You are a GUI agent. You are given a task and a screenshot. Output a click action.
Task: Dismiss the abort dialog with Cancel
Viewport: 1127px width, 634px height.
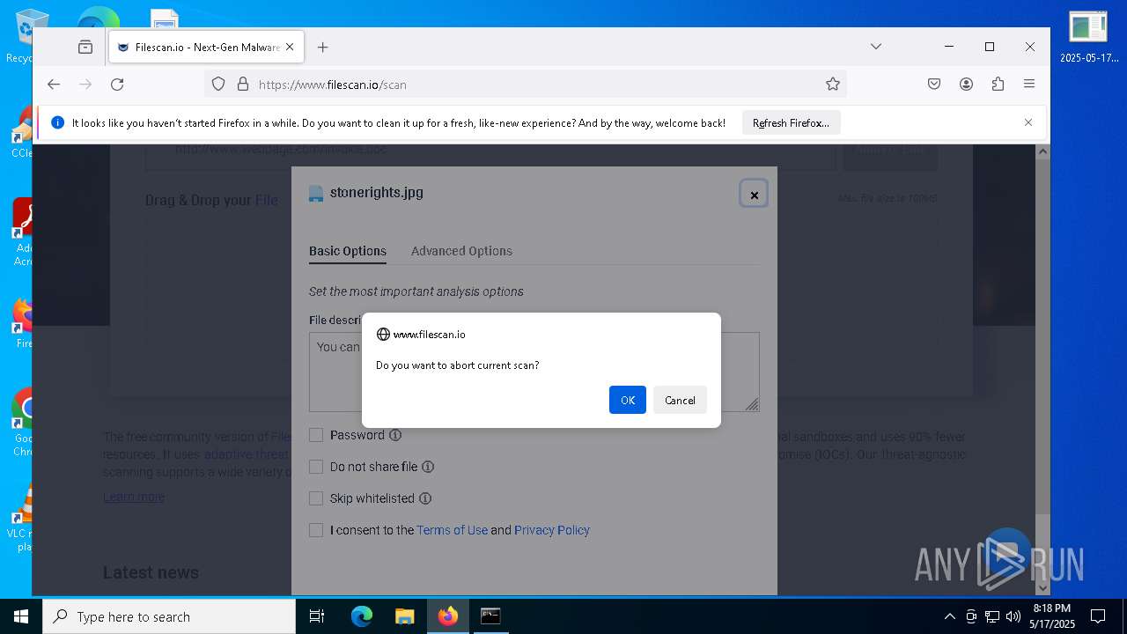click(680, 400)
